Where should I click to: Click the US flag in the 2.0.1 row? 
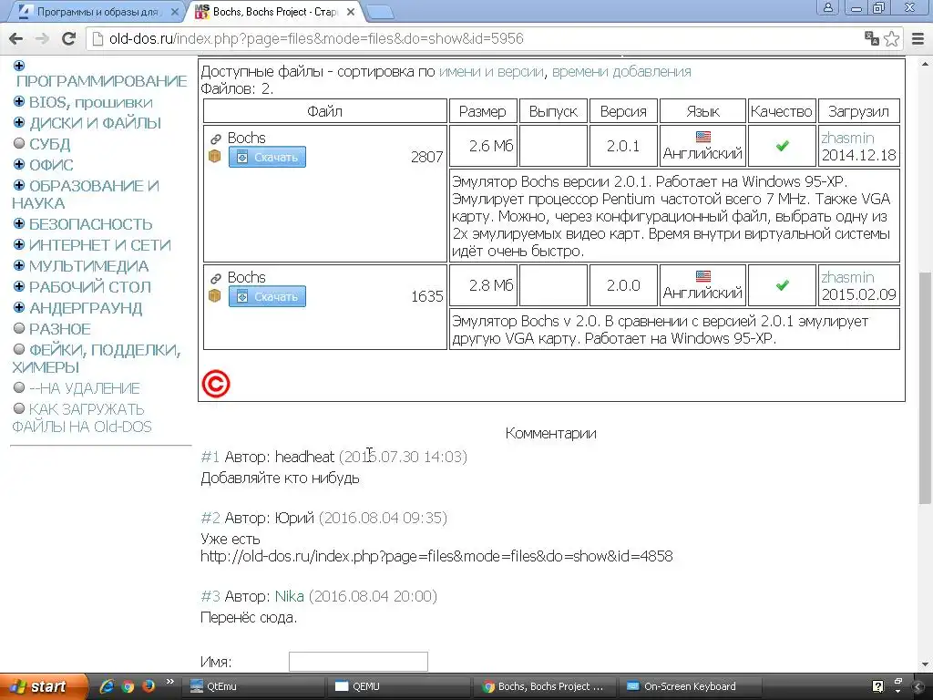point(702,137)
